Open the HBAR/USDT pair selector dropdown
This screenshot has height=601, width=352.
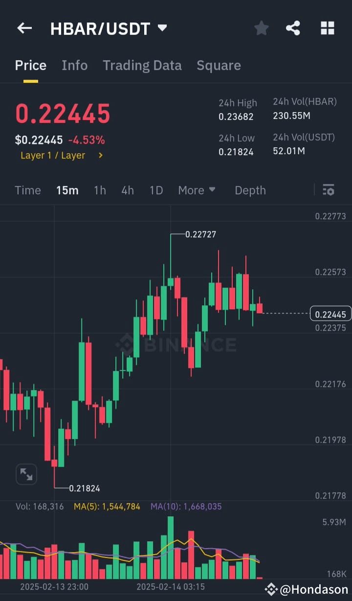pyautogui.click(x=162, y=28)
